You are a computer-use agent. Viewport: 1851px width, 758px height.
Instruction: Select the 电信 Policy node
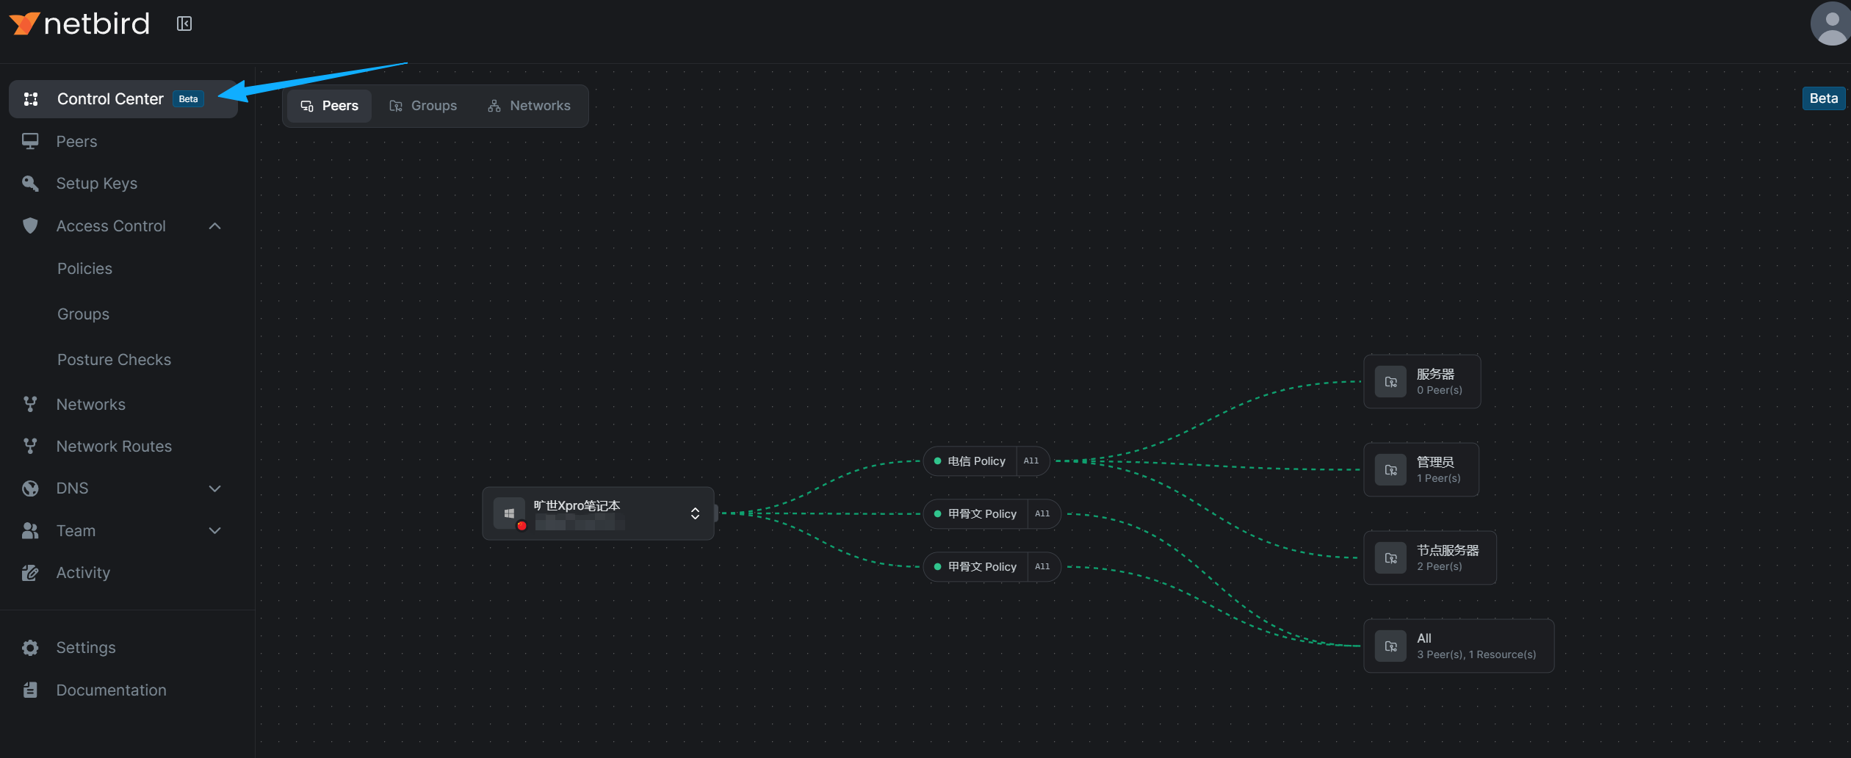975,461
